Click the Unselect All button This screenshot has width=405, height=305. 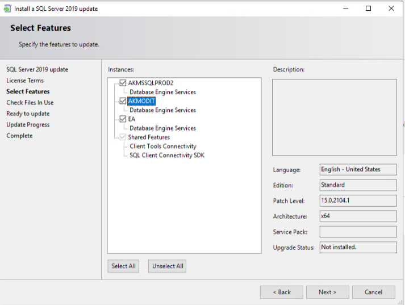click(168, 266)
